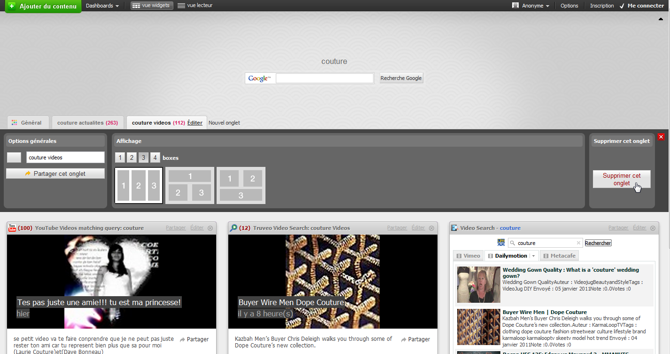Click Éditer on the YouTube Videos widget
Image resolution: width=670 pixels, height=354 pixels.
point(197,228)
